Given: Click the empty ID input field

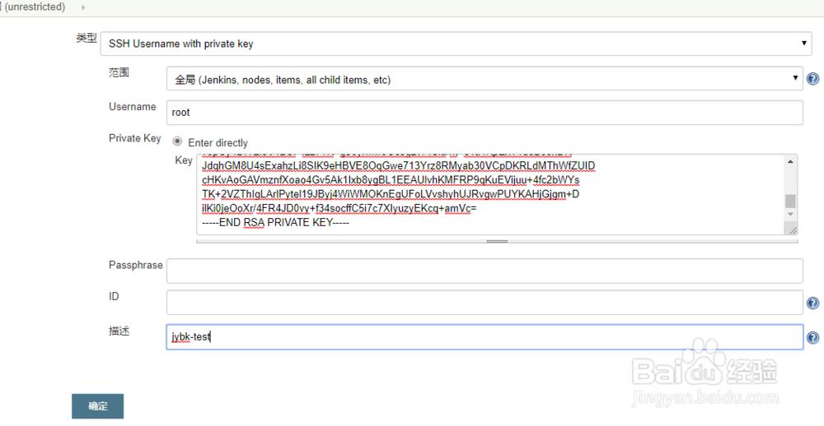Looking at the screenshot, I should [485, 302].
